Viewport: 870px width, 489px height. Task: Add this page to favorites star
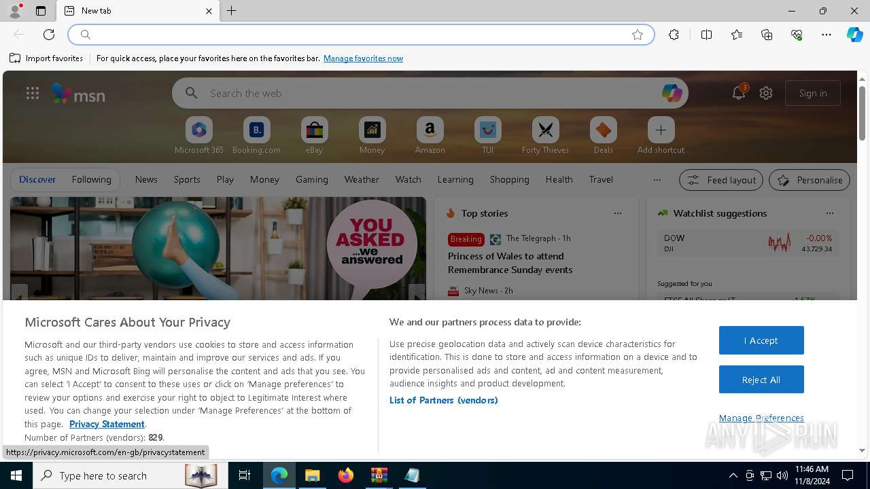click(x=638, y=35)
